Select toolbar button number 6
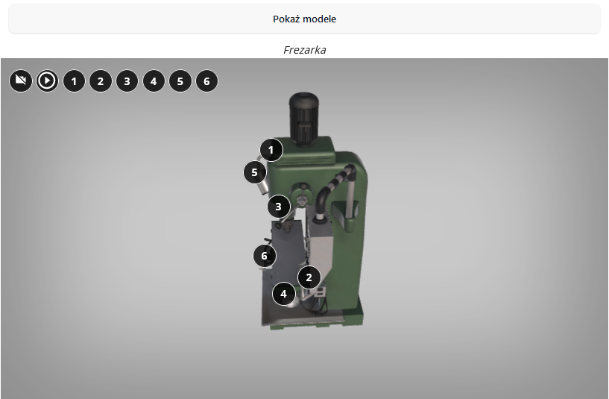The width and height of the screenshot is (609, 399). point(206,81)
